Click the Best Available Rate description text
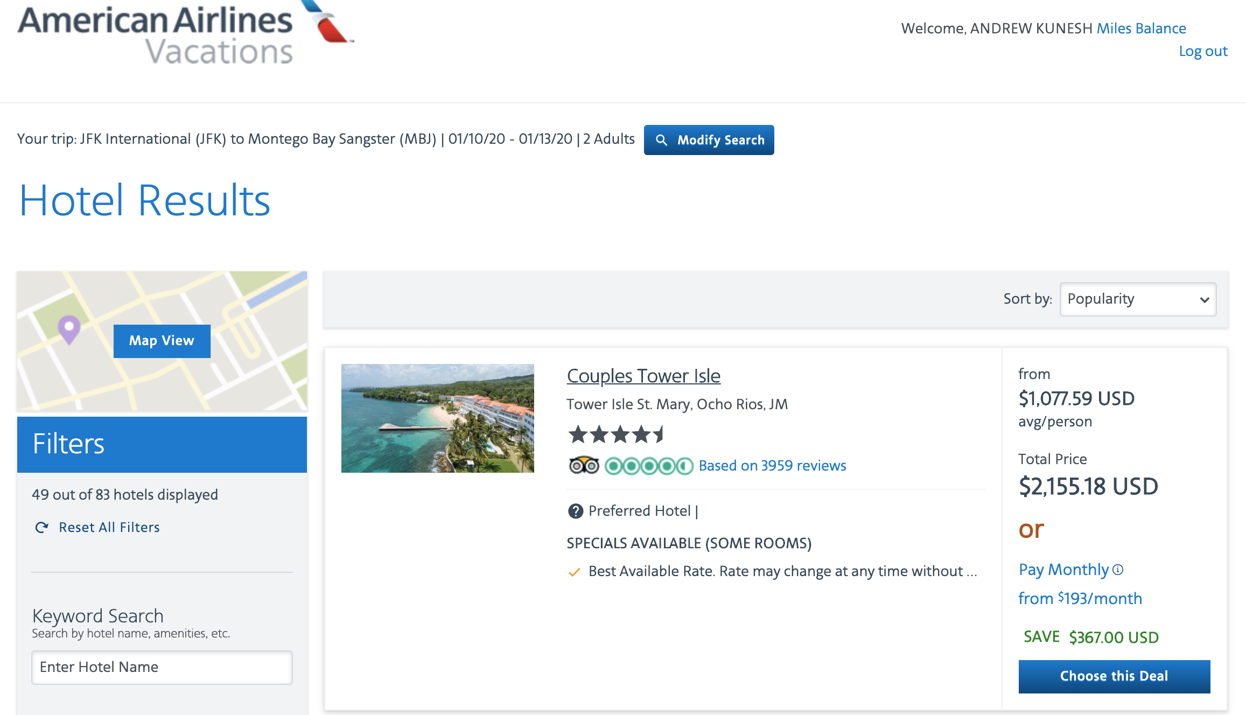 [783, 571]
